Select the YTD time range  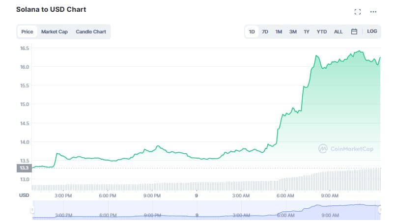(322, 31)
